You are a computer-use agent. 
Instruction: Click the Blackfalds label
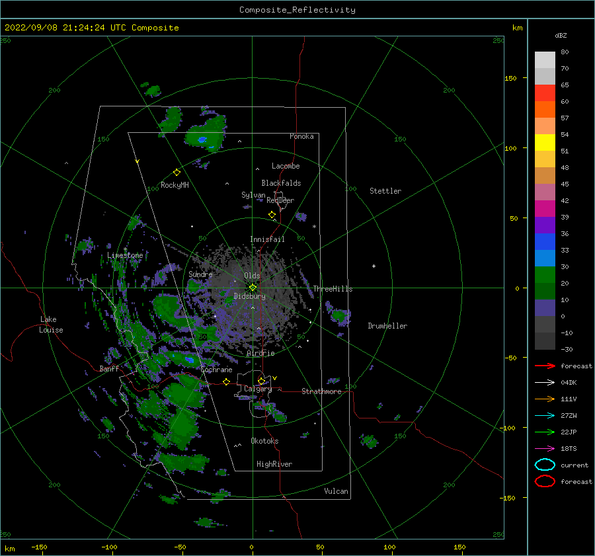(x=281, y=183)
